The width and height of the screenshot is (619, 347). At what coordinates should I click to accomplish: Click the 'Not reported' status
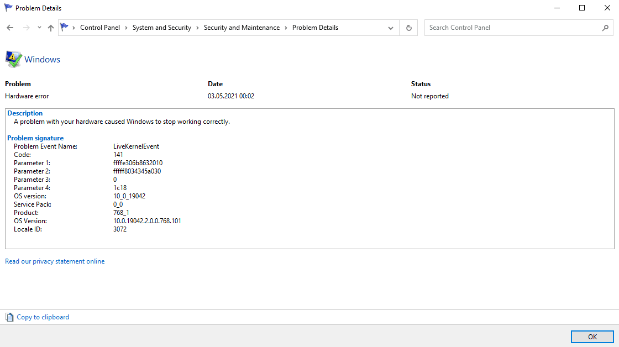coord(430,96)
